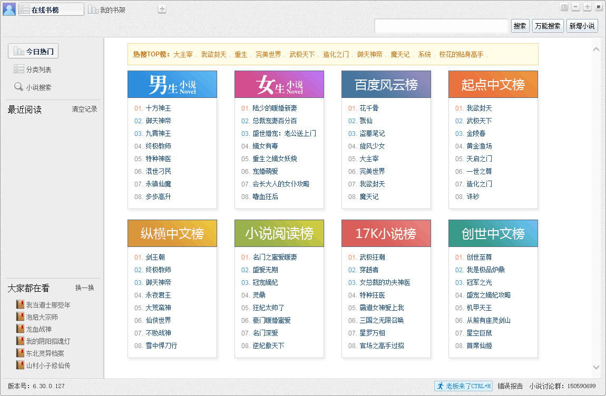
Task: Click the scroll down arrow
Action: (x=596, y=368)
